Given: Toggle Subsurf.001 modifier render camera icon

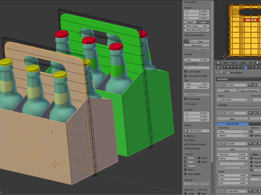Looking at the screenshot, I should [x=250, y=191].
